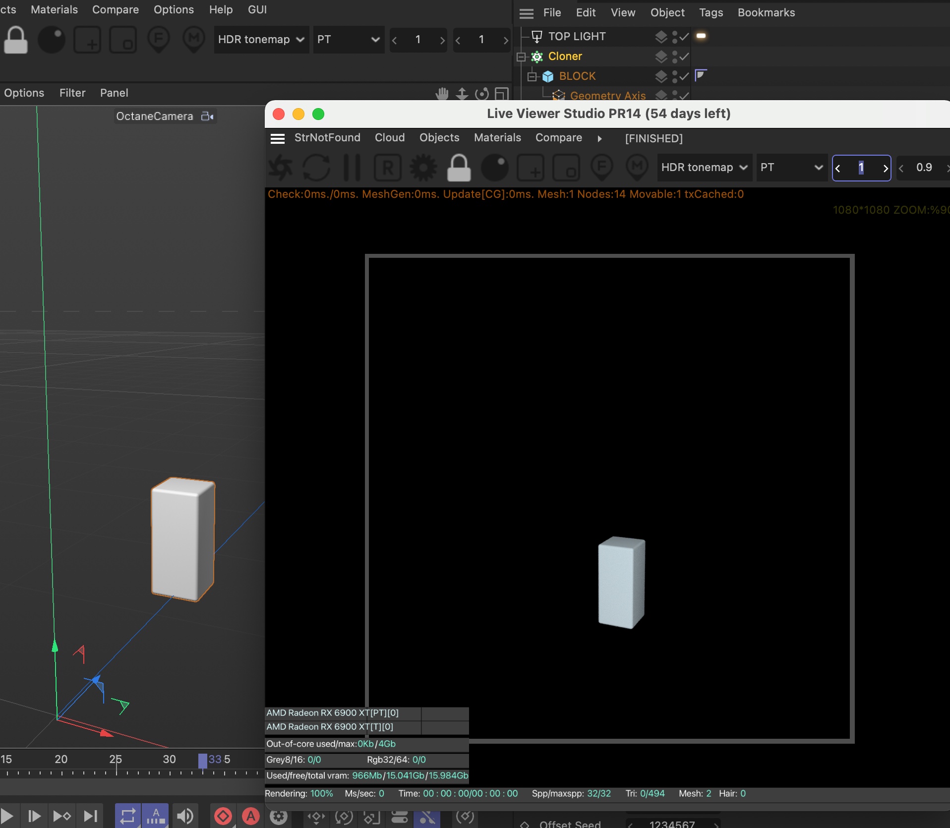Open the StrNotFound menu in Live Viewer Studio

[327, 138]
